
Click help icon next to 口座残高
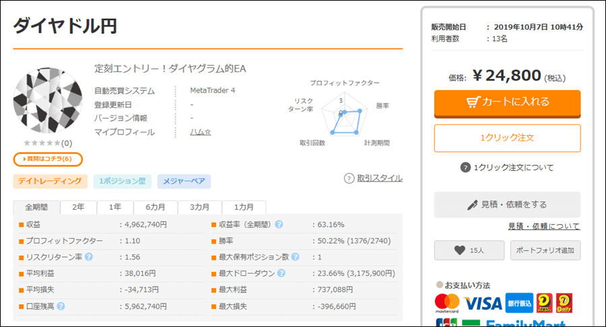click(61, 306)
